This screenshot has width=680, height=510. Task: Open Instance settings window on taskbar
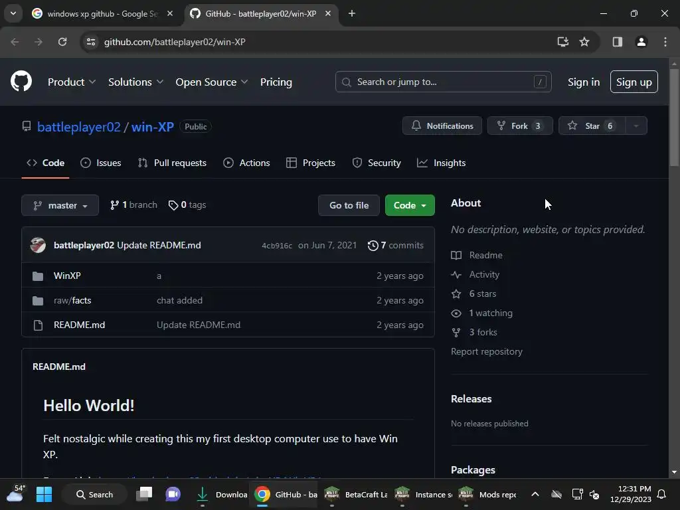tap(423, 494)
